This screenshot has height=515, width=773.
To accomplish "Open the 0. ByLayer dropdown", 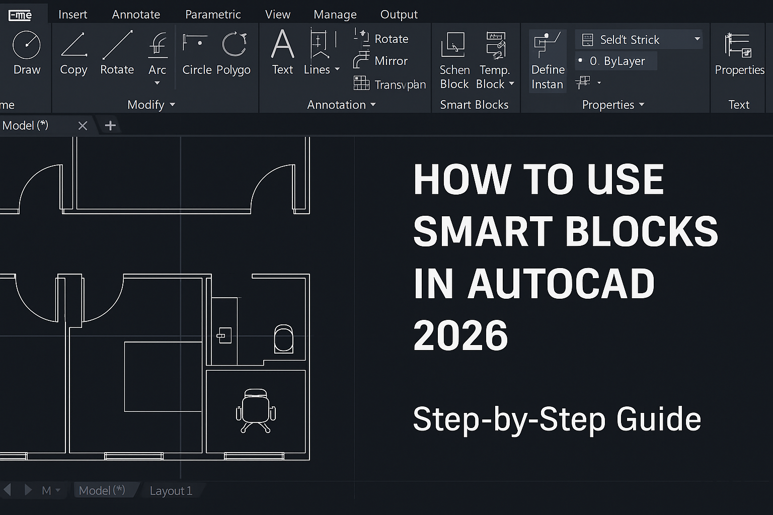I will coord(616,61).
